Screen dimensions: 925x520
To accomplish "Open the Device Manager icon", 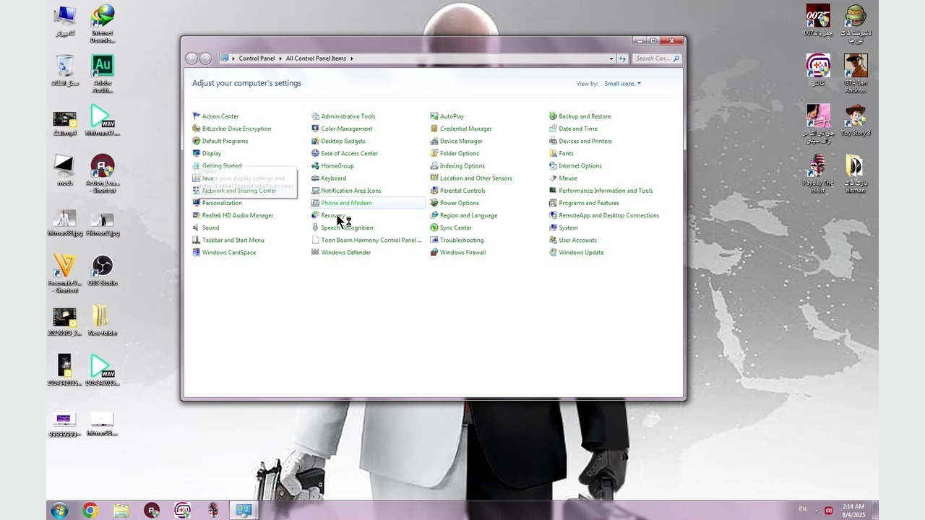I will point(434,141).
